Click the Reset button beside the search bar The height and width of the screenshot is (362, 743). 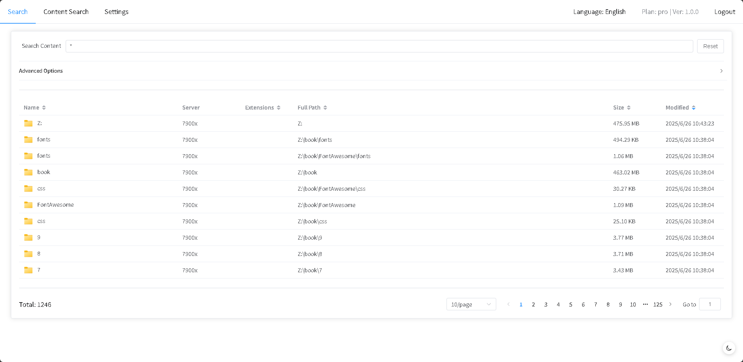point(710,46)
